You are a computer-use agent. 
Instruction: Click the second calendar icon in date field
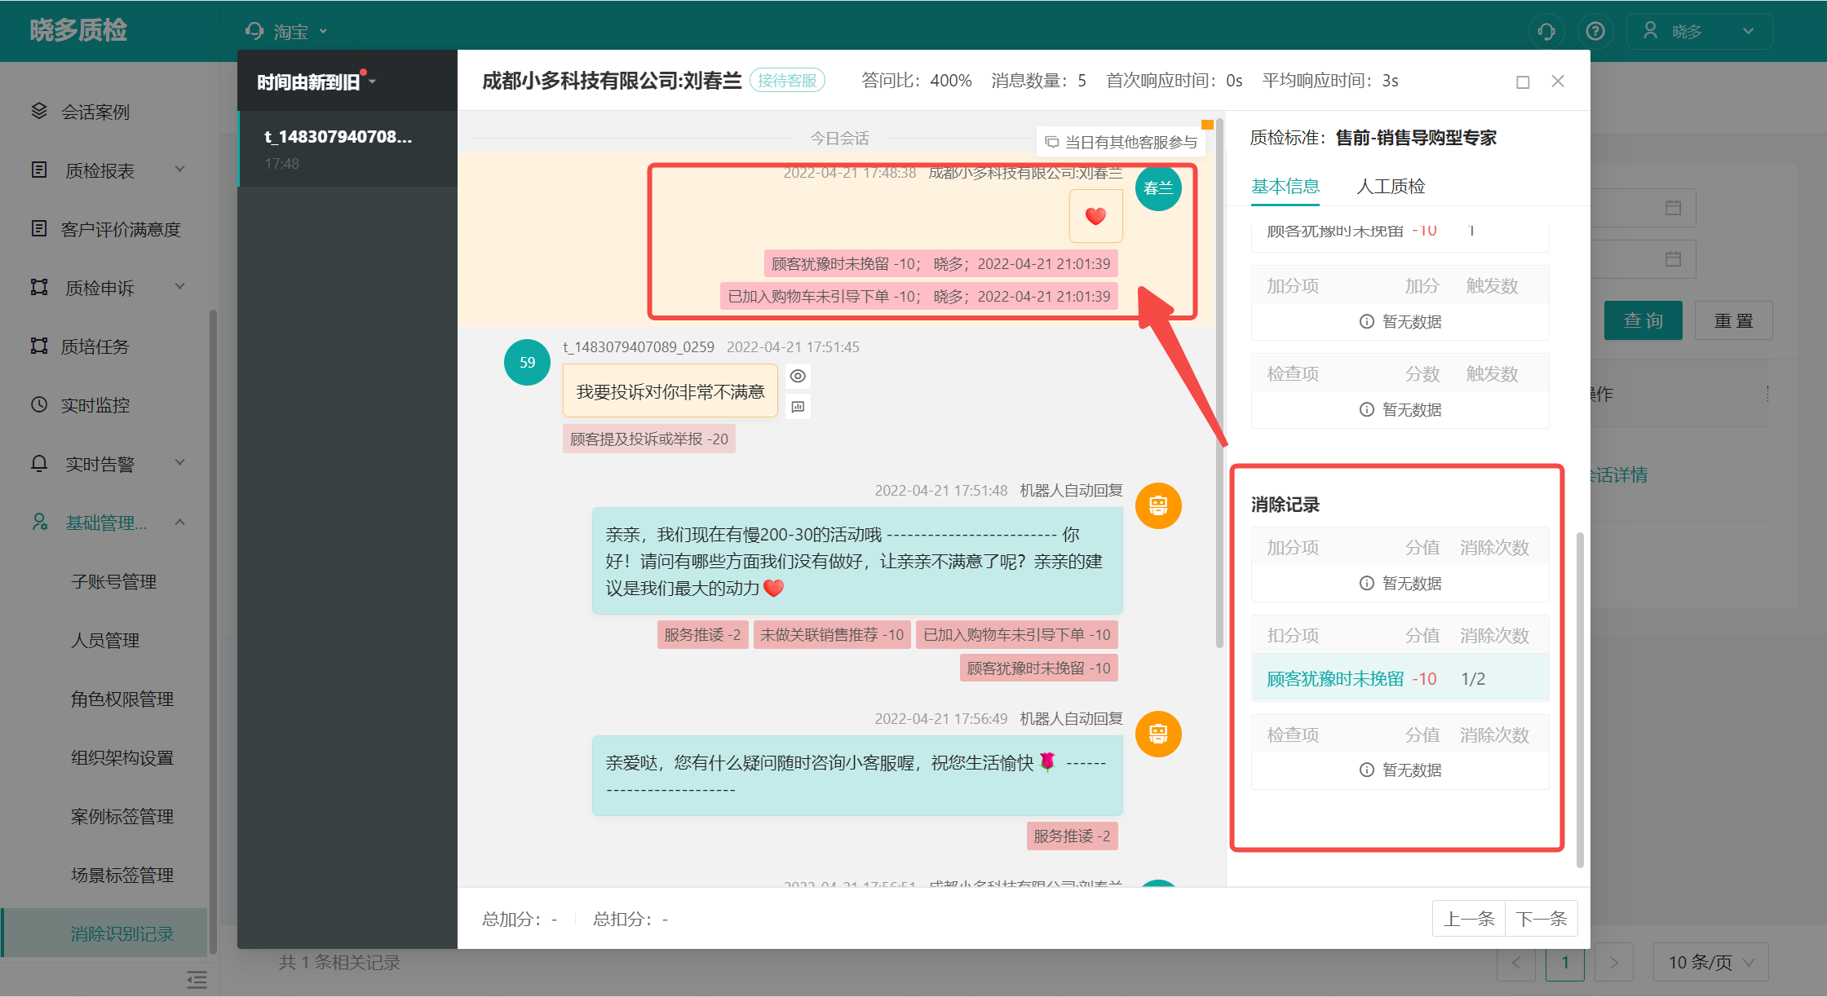pos(1673,259)
